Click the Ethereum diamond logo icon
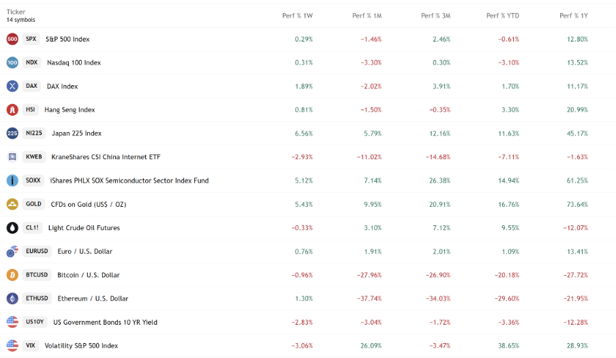This screenshot has height=358, width=616. click(12, 299)
